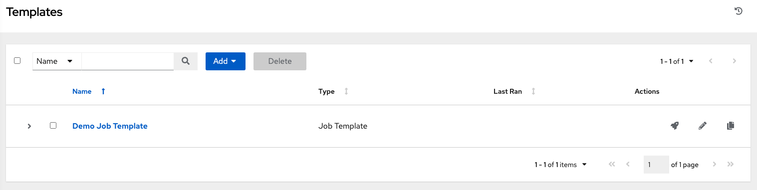The width and height of the screenshot is (757, 190).
Task: Expand the Demo Job Template row details
Action: coord(29,126)
